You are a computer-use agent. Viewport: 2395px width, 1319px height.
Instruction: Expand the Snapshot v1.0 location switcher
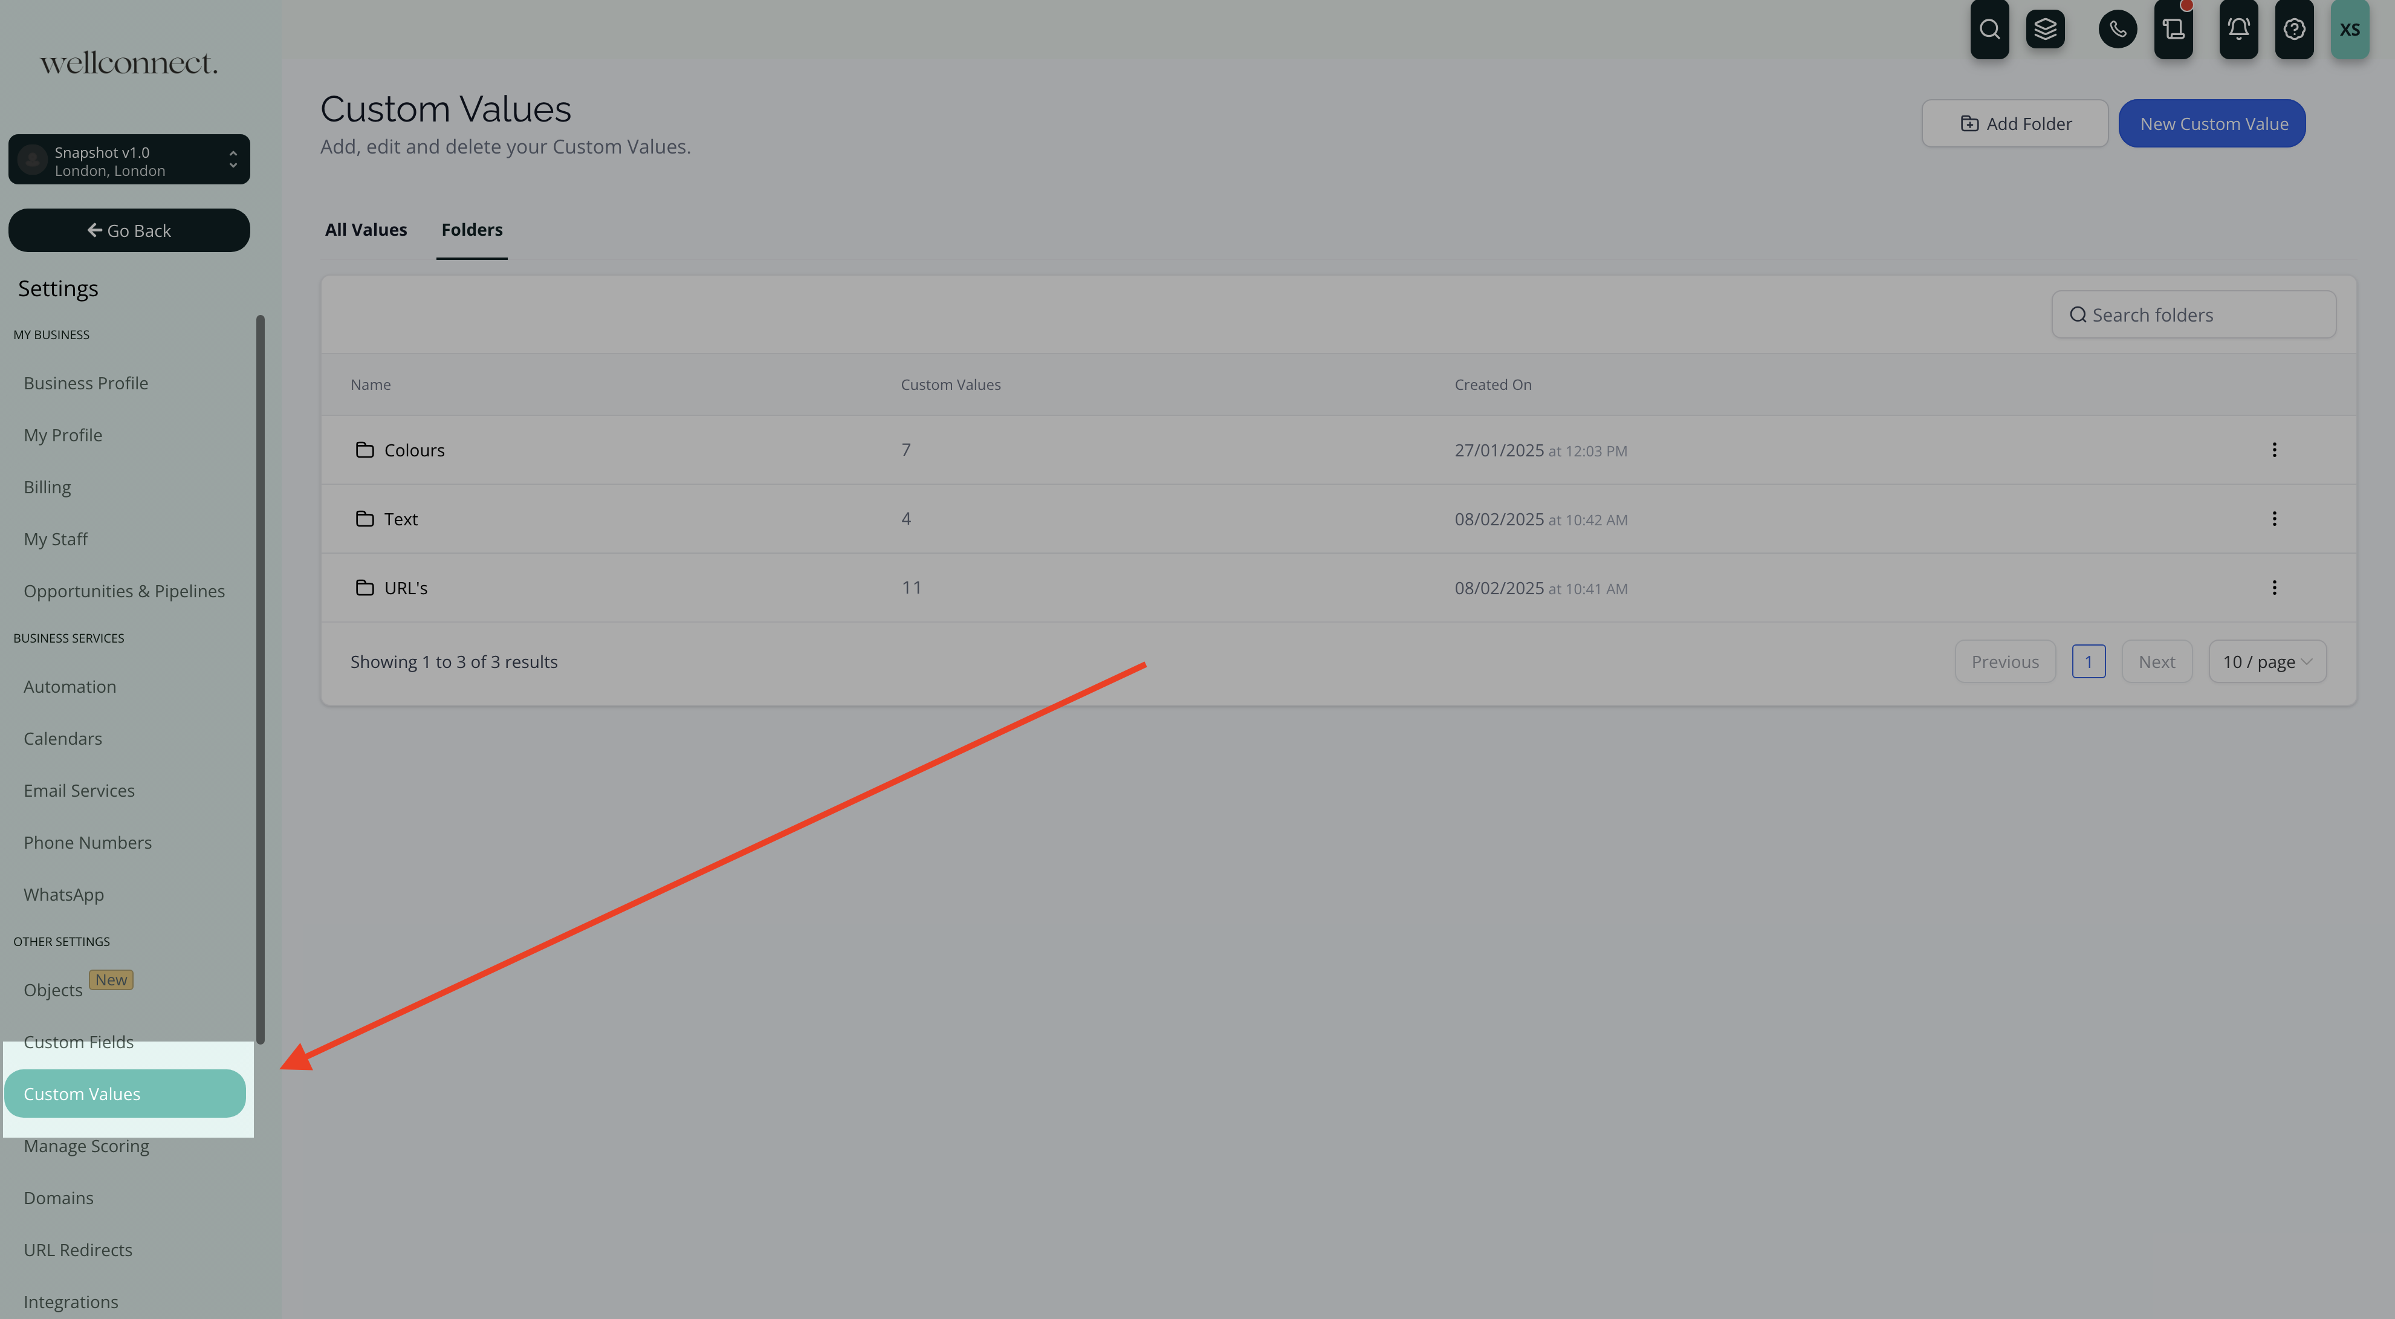[x=129, y=160]
